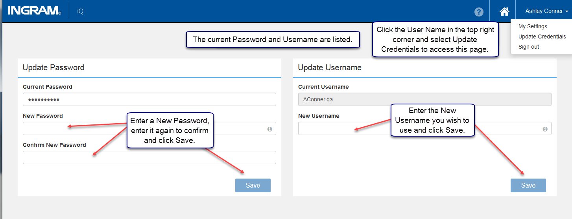The image size is (572, 219).
Task: Click the iQ label beside the logo
Action: point(80,11)
